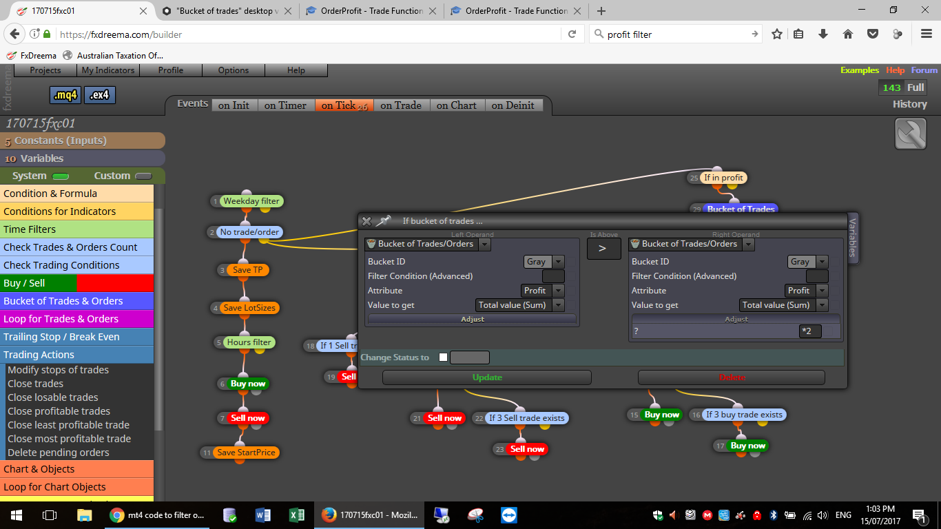Show Firefox bookmarks list icon
The width and height of the screenshot is (941, 529).
click(x=799, y=34)
